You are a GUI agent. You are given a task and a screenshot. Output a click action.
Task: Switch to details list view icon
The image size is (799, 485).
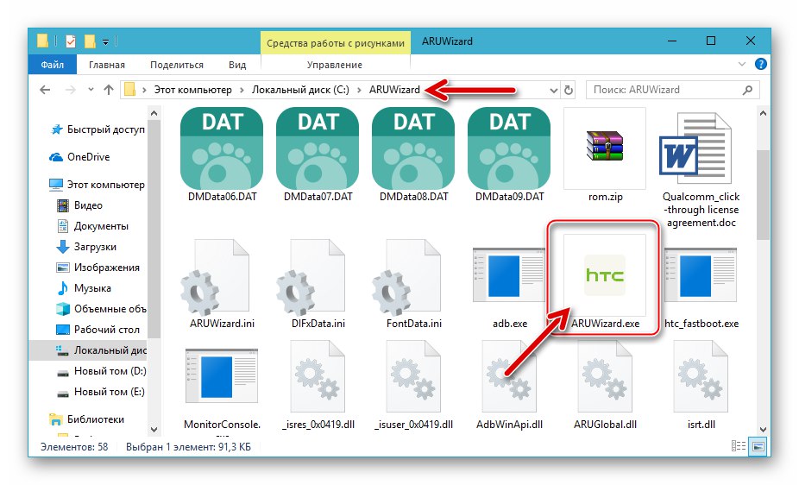coord(739,446)
